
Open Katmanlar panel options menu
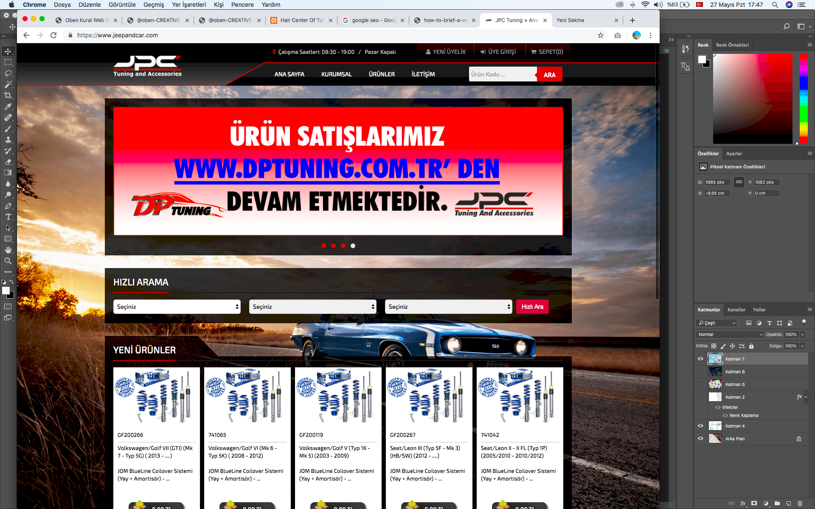click(809, 310)
